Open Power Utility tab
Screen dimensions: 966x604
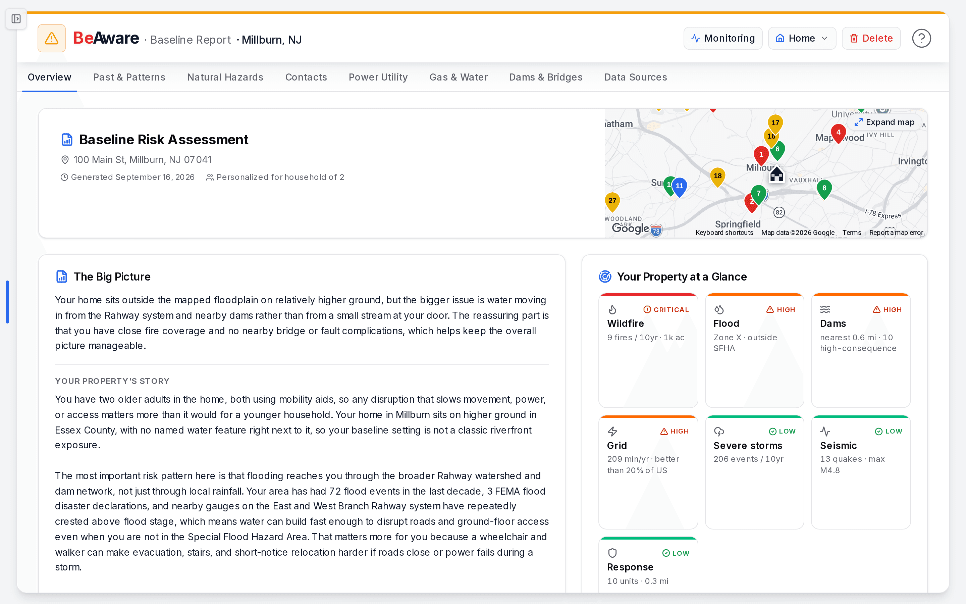click(x=378, y=77)
